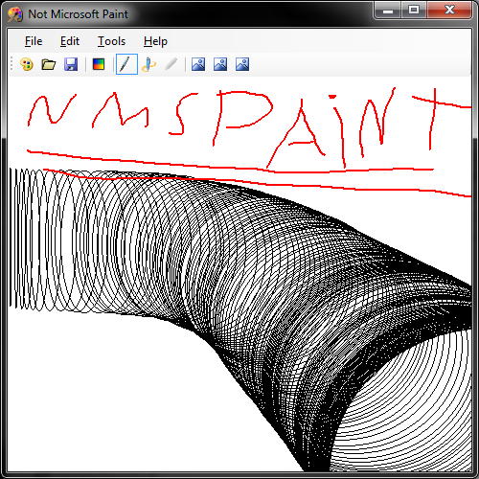Viewport: 479px width, 479px height.
Task: Click the Not Microsoft Paint title text
Action: 78,14
